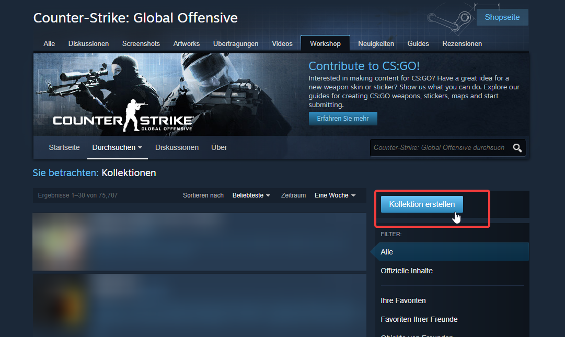Change the Zeitraum via the Eine Woche dropdown
Image resolution: width=565 pixels, height=337 pixels.
pyautogui.click(x=335, y=195)
